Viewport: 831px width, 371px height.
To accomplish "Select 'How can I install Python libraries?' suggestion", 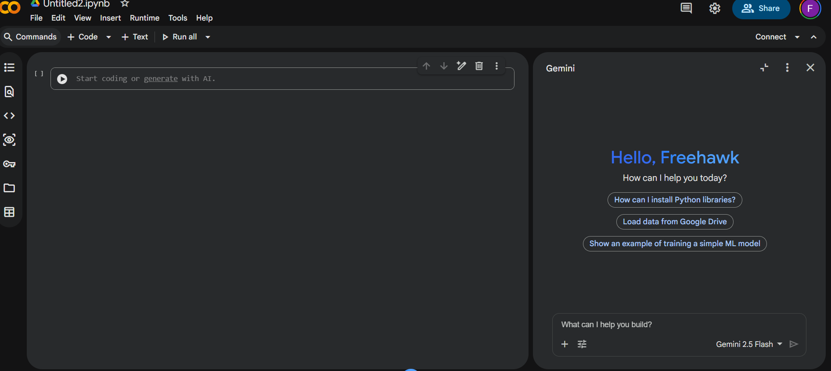I will (675, 200).
